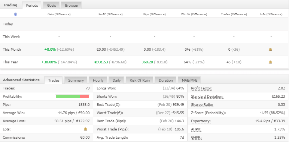
Task: Click the Commissions value €0.00
Action: coord(85,138)
